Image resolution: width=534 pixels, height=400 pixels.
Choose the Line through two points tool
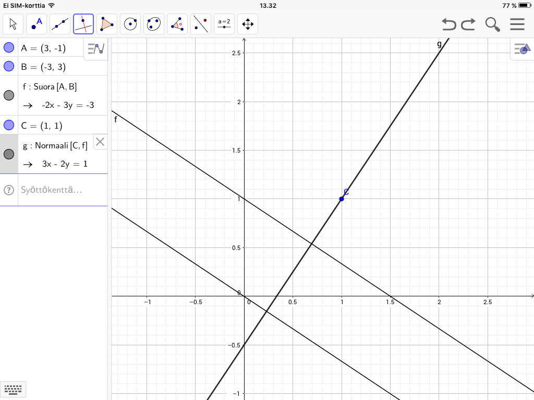(x=60, y=23)
